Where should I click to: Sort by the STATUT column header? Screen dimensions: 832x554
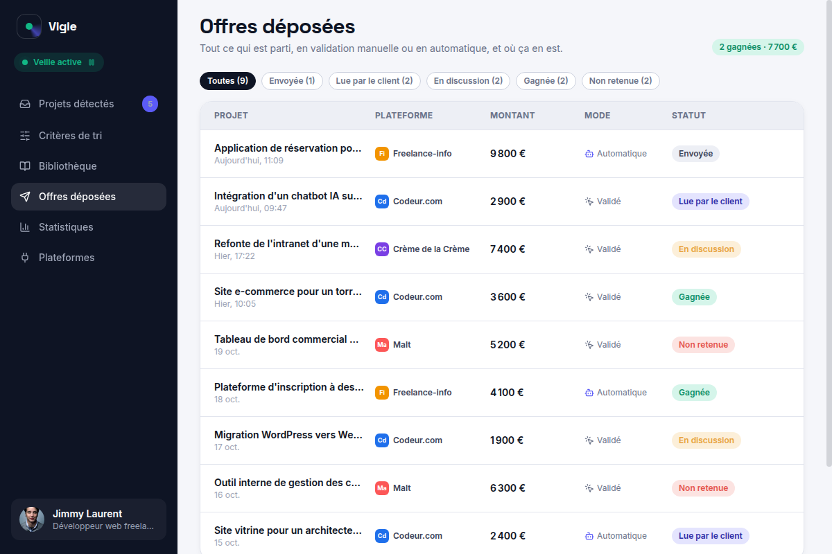click(x=688, y=116)
